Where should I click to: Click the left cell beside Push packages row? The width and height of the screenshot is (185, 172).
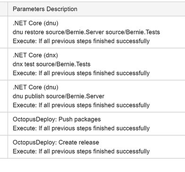pos(4,124)
